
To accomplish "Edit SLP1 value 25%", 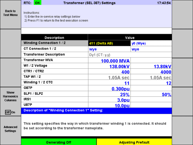I will click(x=109, y=94).
